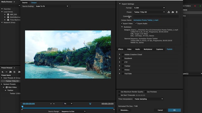Click the plus icon in Preset Browser
Screen dimensions: 202x113
click(x=2, y=72)
